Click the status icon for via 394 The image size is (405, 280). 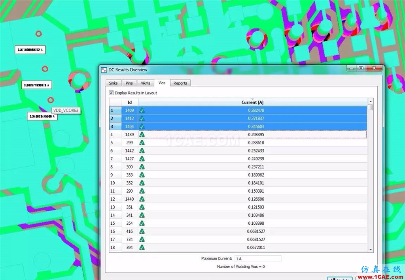(142, 248)
